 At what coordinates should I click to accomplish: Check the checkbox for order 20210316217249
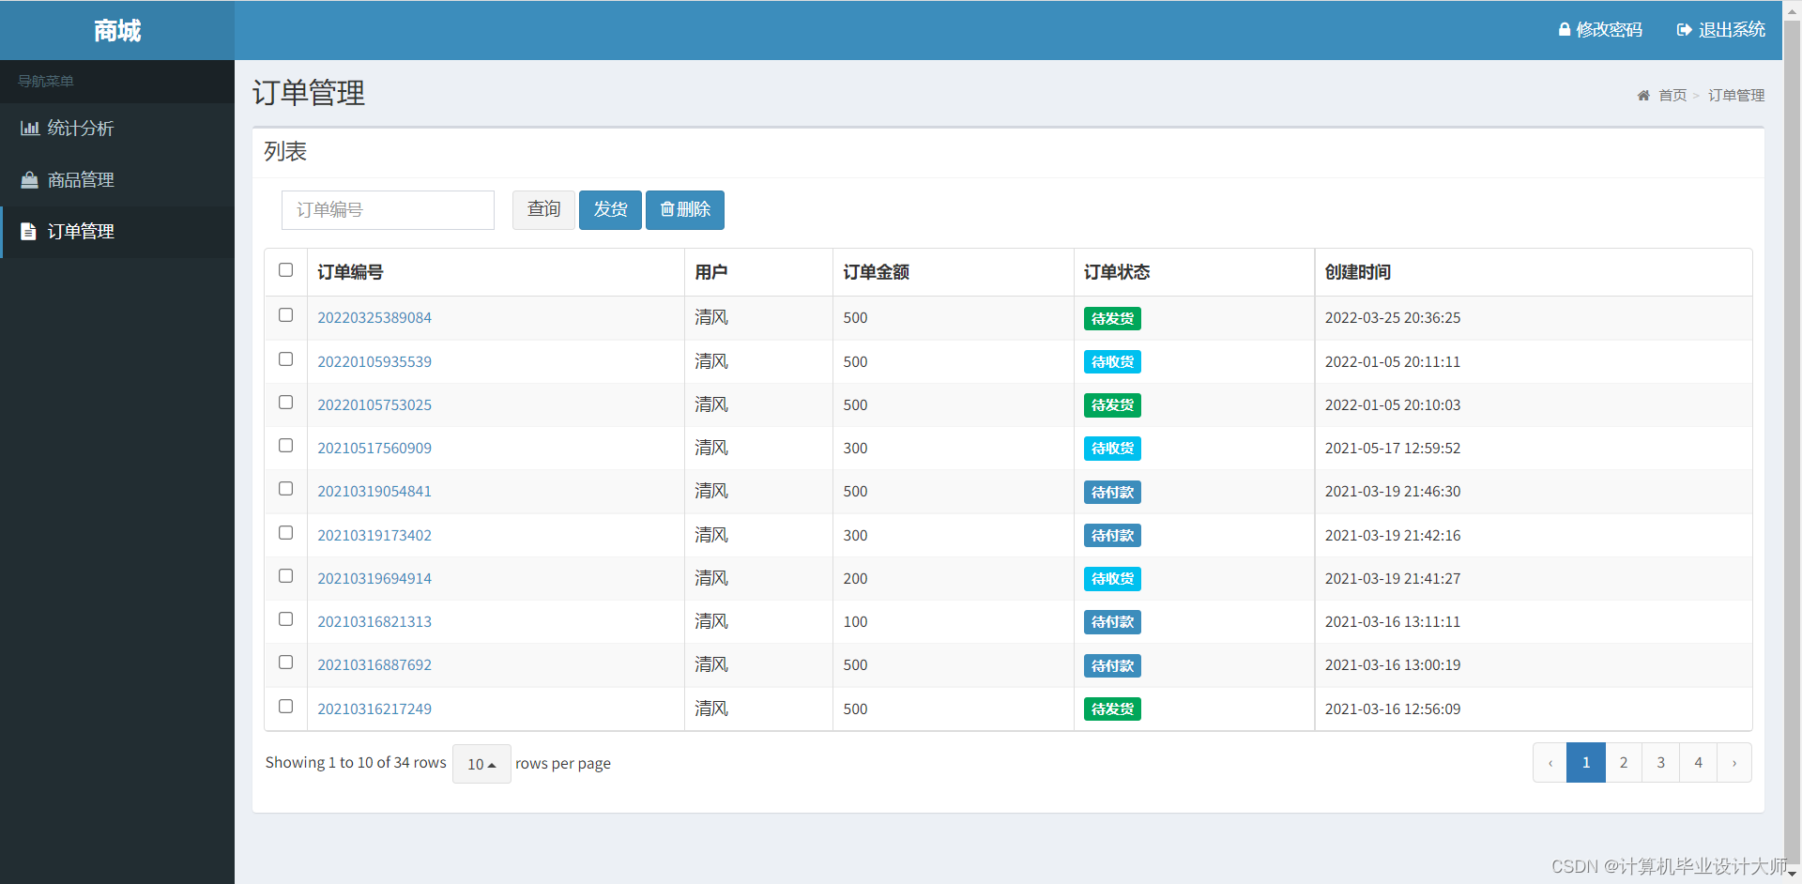(x=285, y=706)
